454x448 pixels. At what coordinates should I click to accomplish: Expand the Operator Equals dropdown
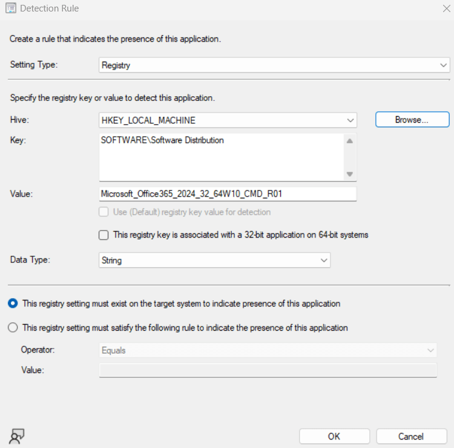pyautogui.click(x=268, y=350)
